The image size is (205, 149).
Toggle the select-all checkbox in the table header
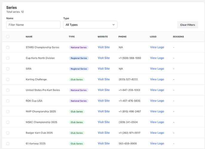pos(8,37)
